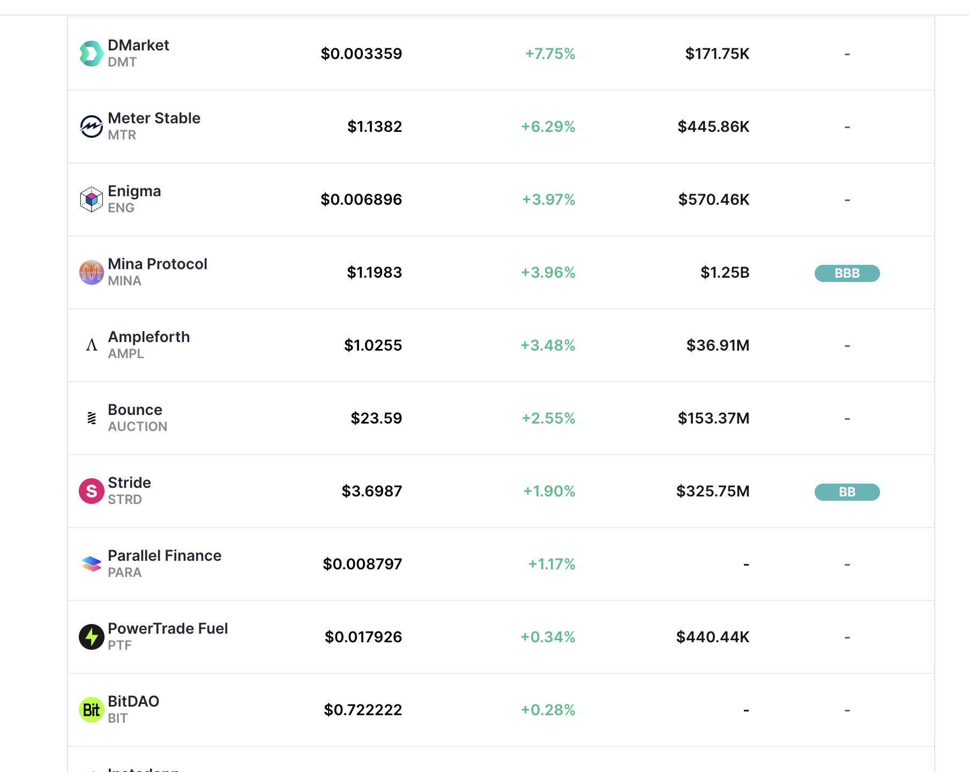Click the Parallel Finance layered logo

coord(92,564)
